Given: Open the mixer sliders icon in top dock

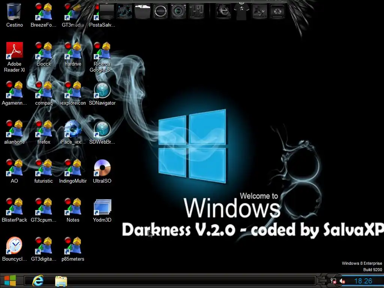Looking at the screenshot, I should 196,11.
